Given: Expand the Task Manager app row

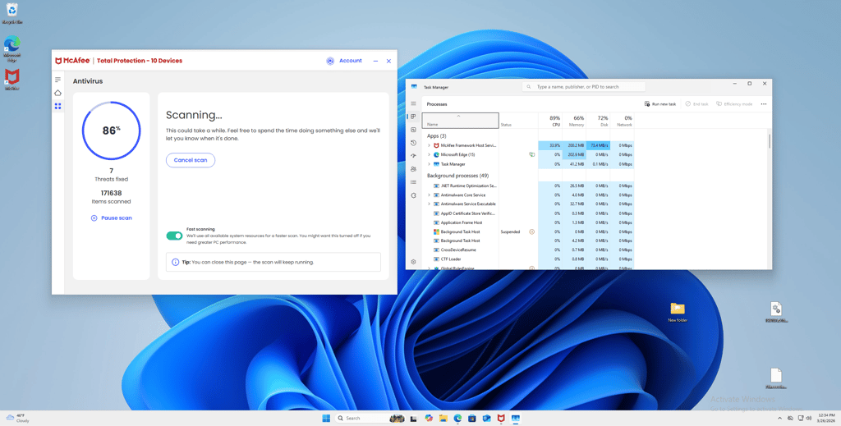Looking at the screenshot, I should coord(429,164).
